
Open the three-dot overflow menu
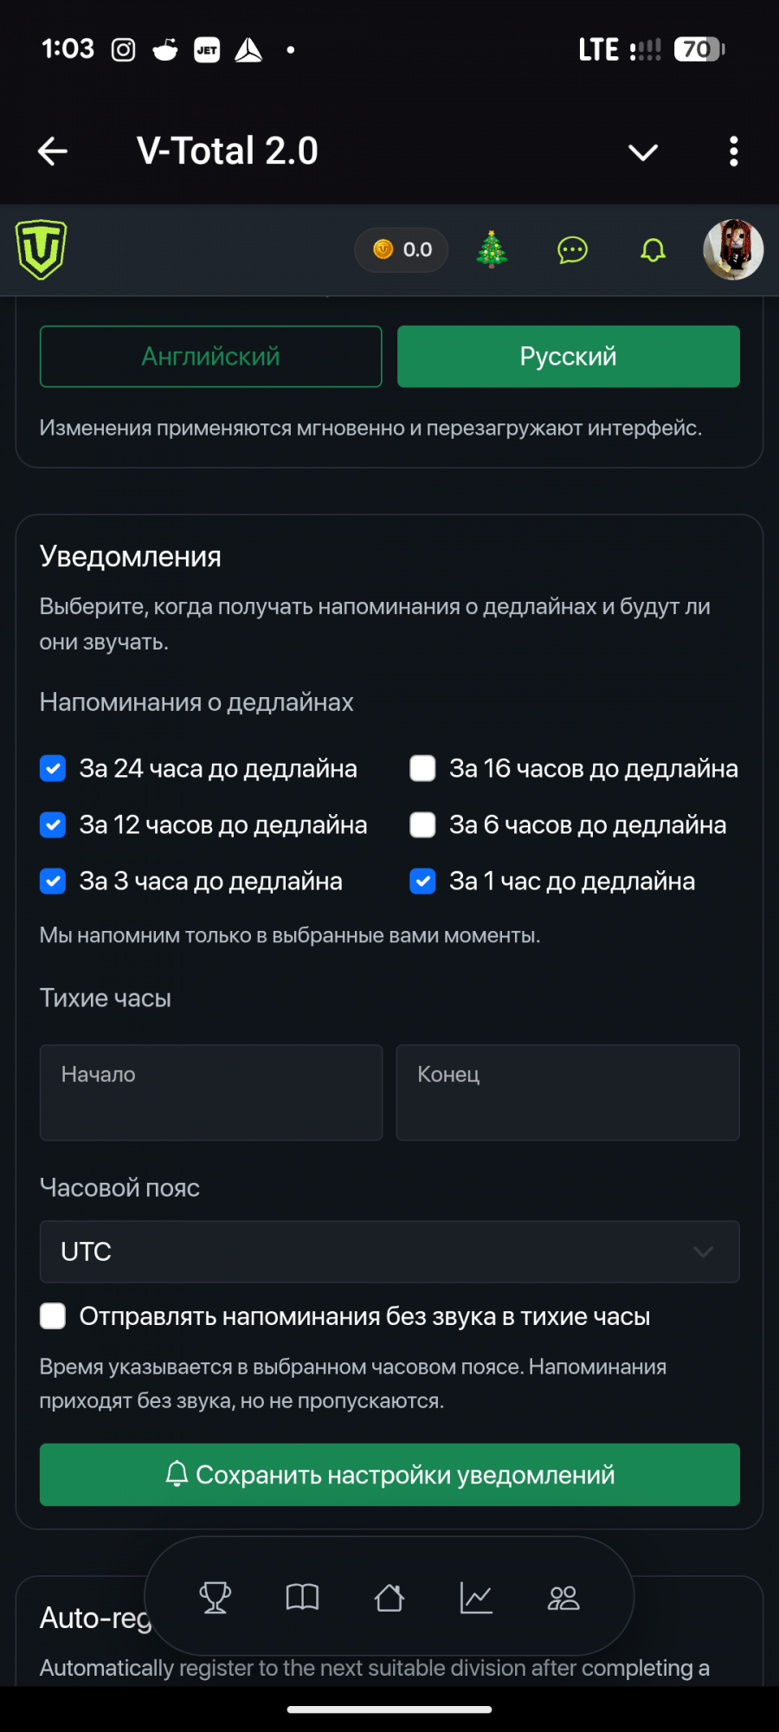point(733,152)
